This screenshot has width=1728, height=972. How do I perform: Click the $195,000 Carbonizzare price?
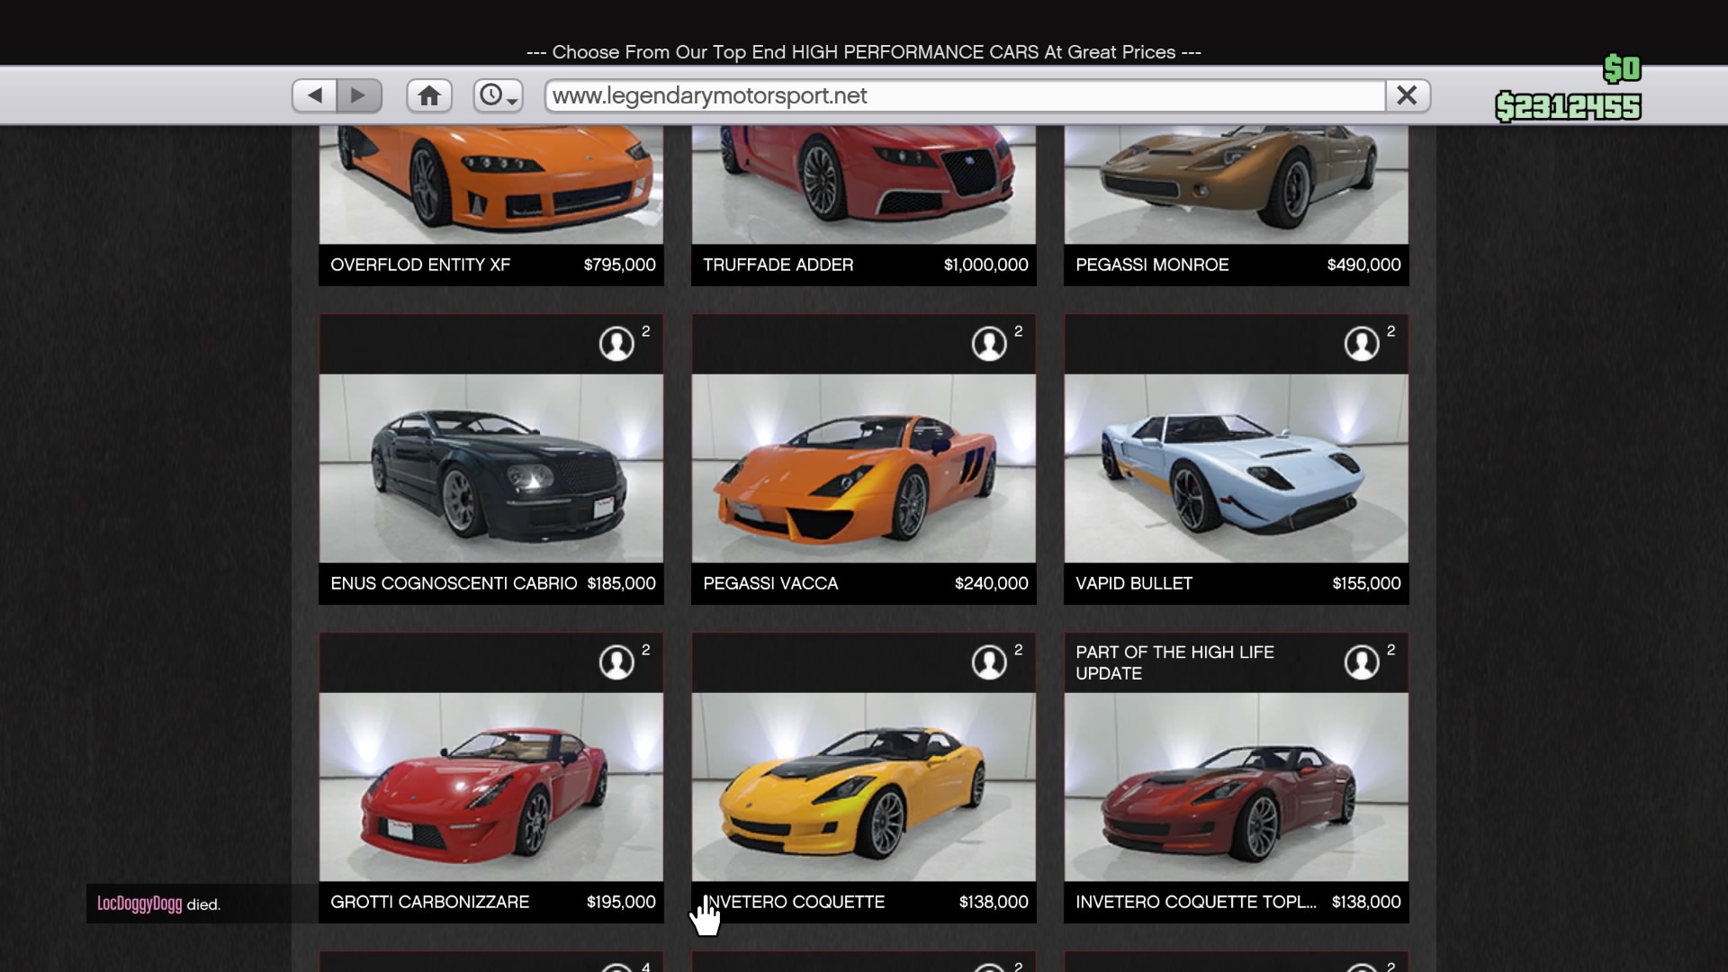[x=621, y=902]
